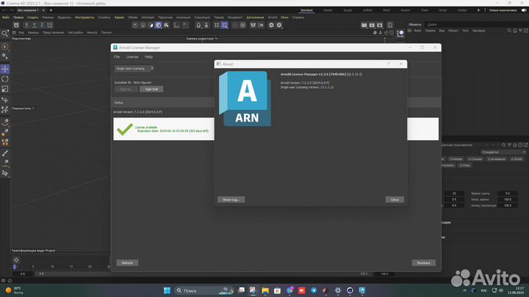Click the timeline playhead marker at frame 0
529x297 pixels.
[x=15, y=267]
